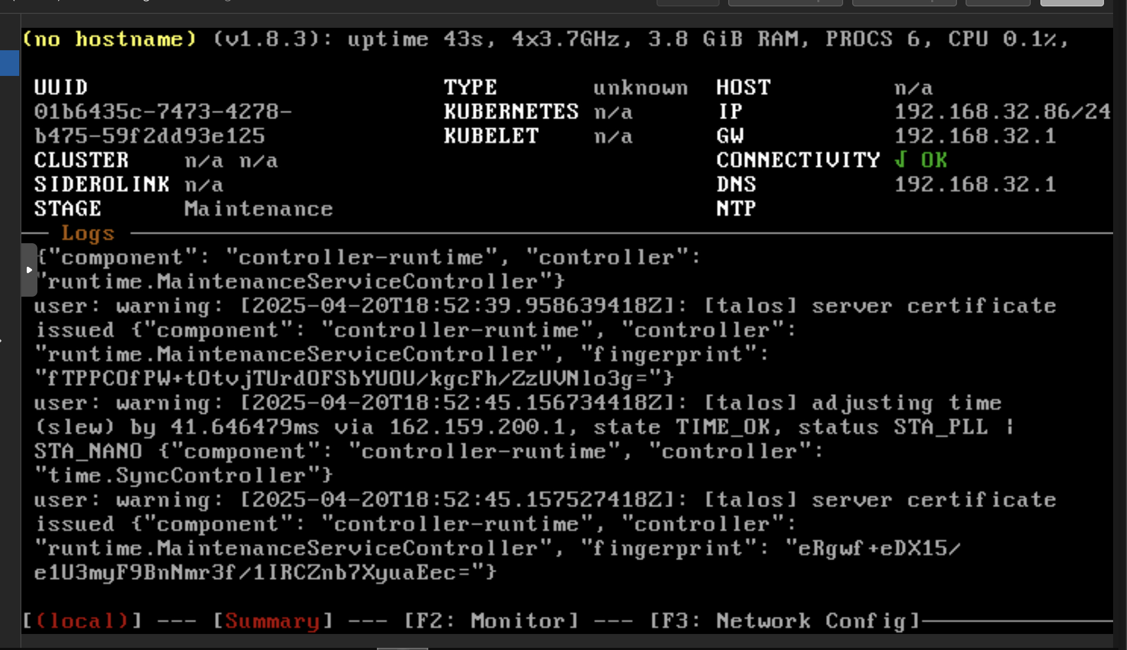Viewport: 1127px width, 650px height.
Task: Click the UUID line "b475-59f2dd93e125"
Action: coord(150,136)
